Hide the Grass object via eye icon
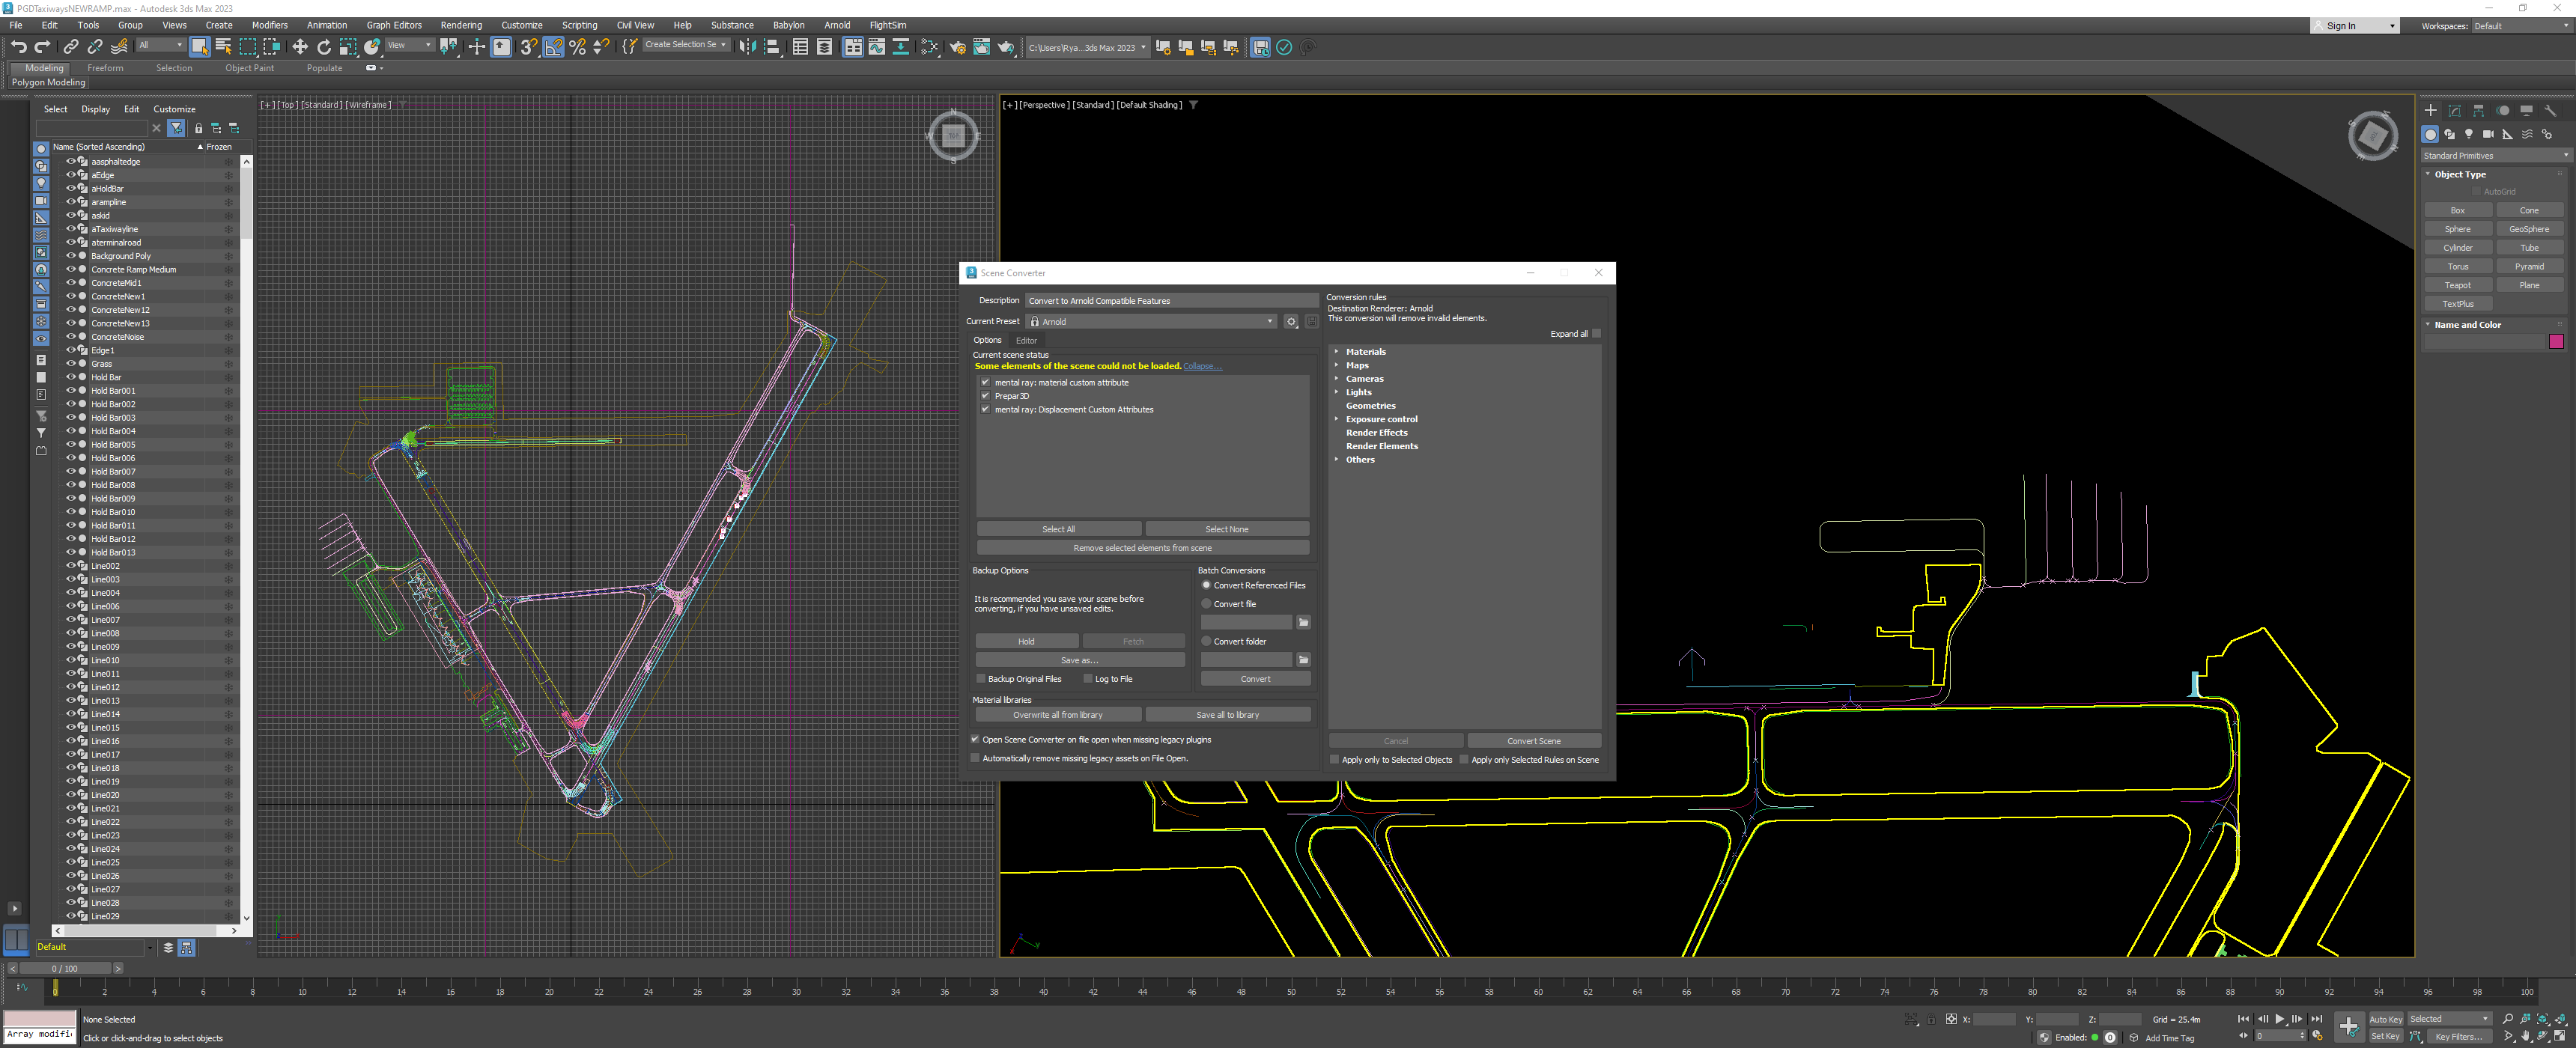 click(x=71, y=364)
